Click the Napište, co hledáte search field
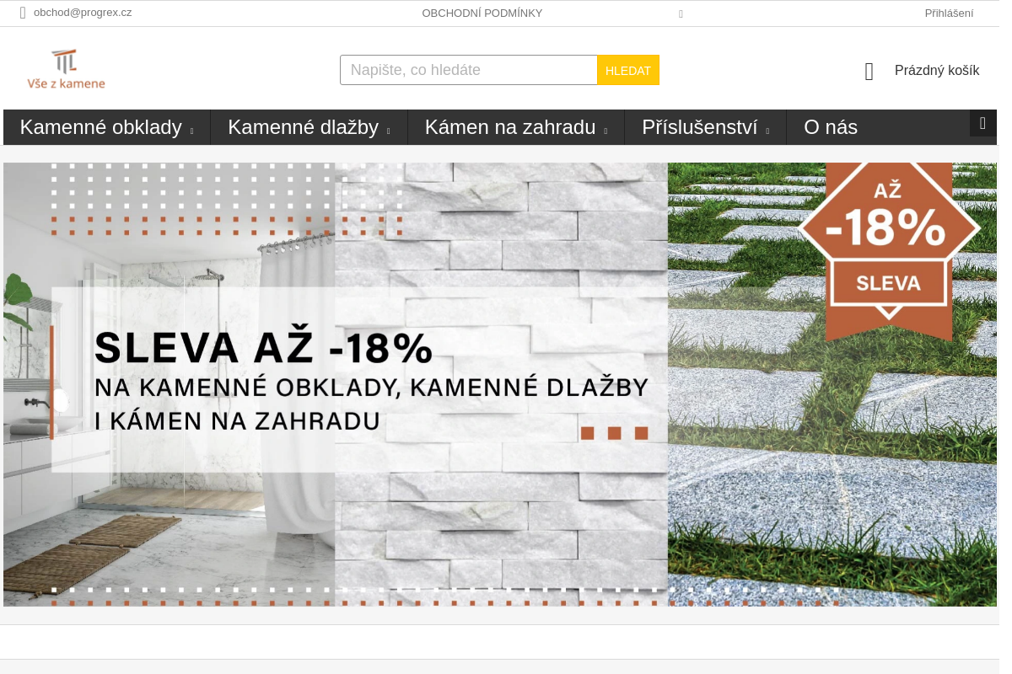This screenshot has height=674, width=1012. (469, 70)
